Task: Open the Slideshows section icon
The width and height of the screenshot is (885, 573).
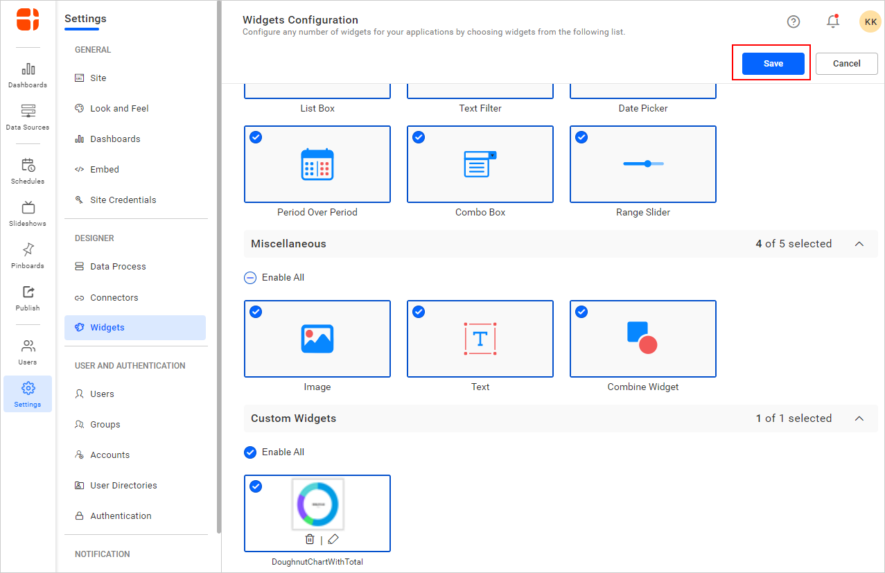Action: [28, 213]
